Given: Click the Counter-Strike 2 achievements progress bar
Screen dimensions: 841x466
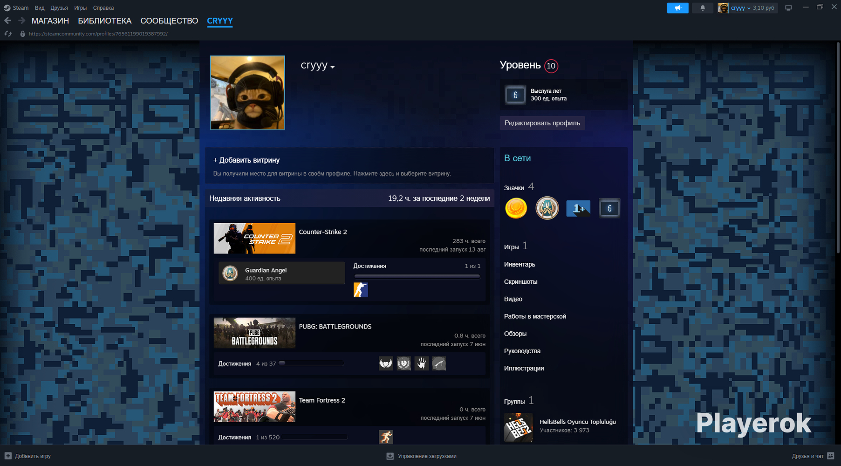Looking at the screenshot, I should click(x=417, y=276).
